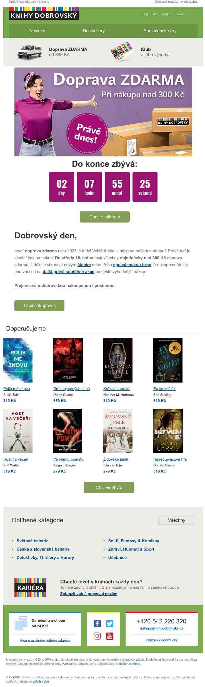The image size is (205, 687).
Task: Click the Chci vidět víc button
Action: tap(109, 488)
